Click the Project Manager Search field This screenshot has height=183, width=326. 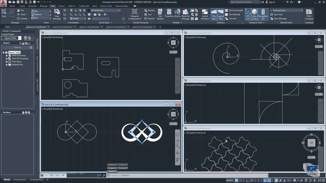pyautogui.click(x=18, y=48)
